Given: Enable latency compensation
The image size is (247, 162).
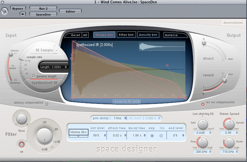Looking at the screenshot, I should tap(47, 104).
